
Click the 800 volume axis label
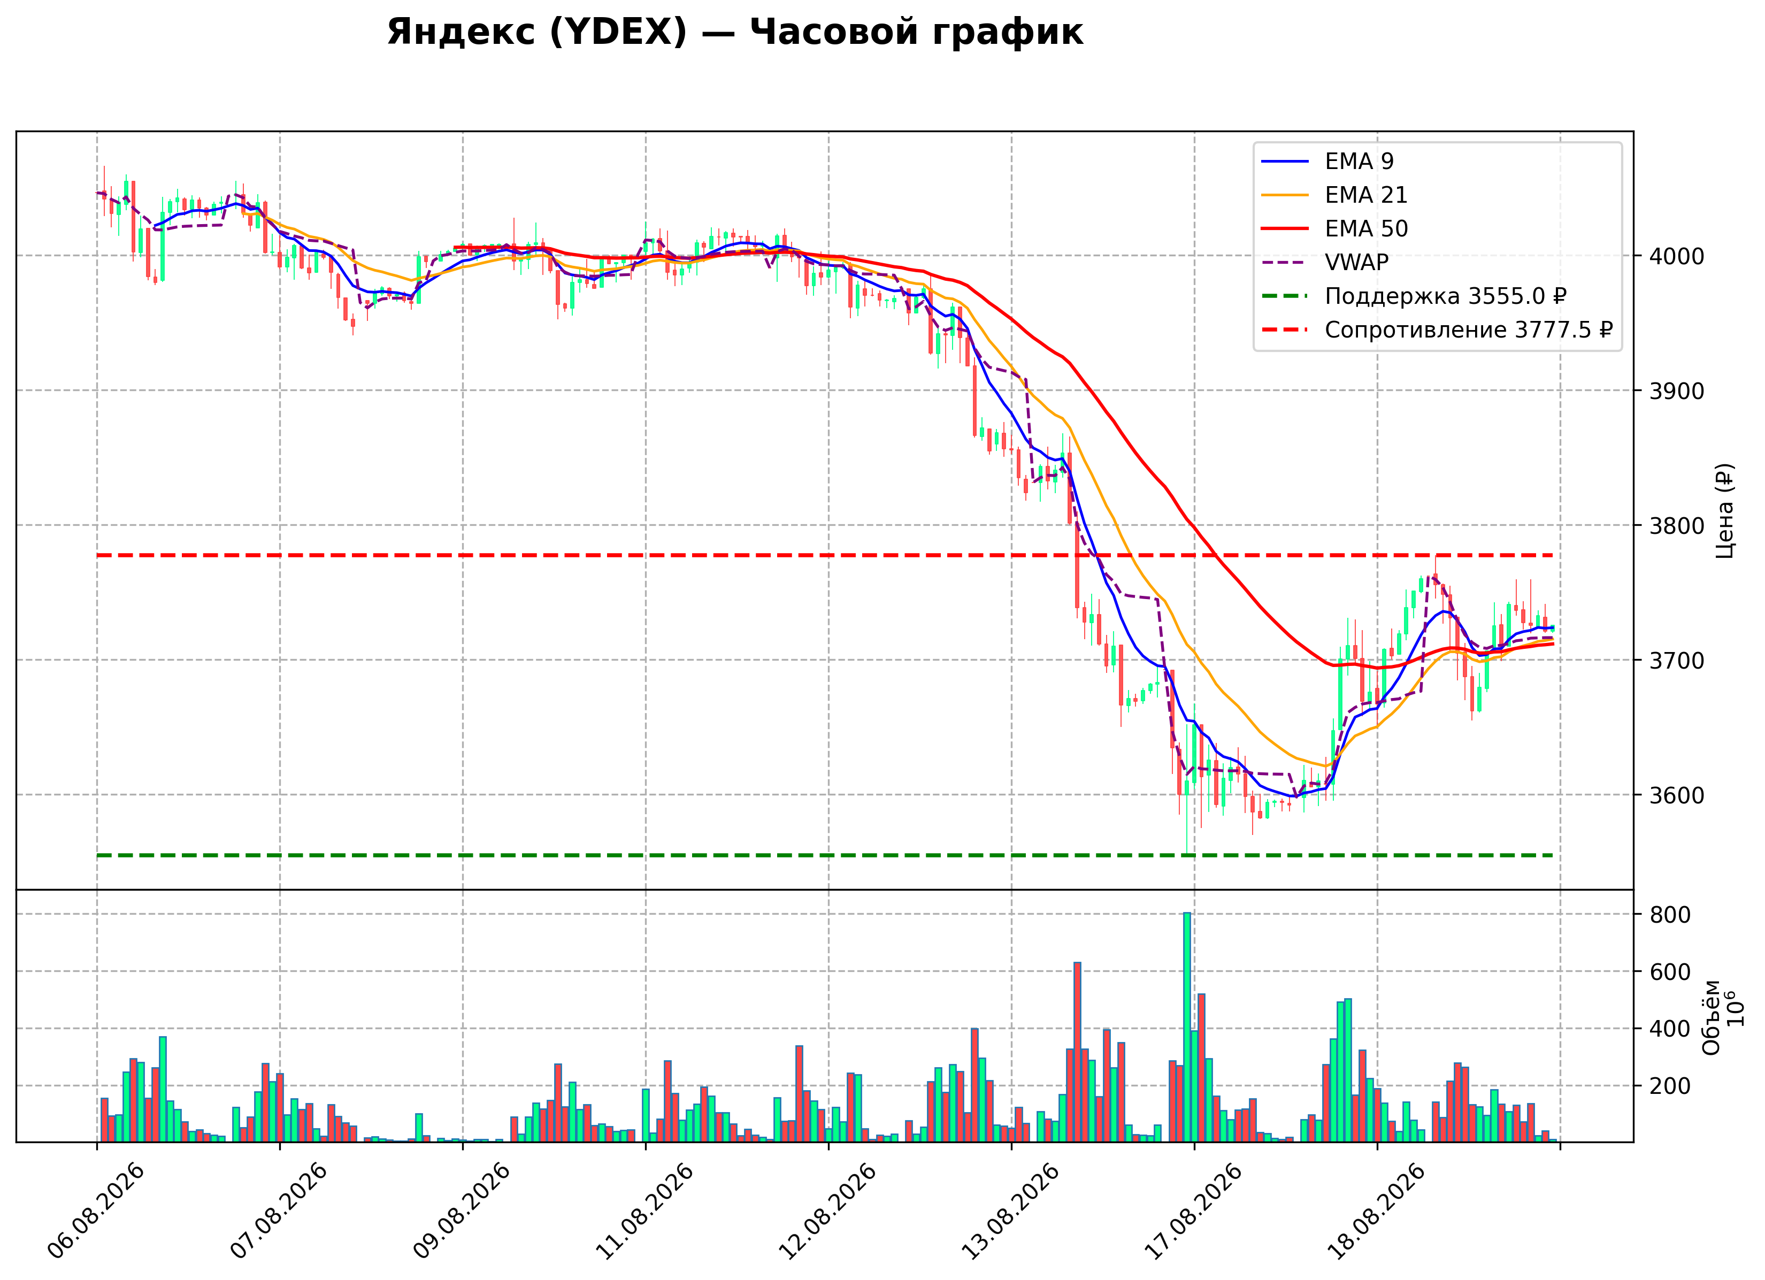click(x=1669, y=915)
